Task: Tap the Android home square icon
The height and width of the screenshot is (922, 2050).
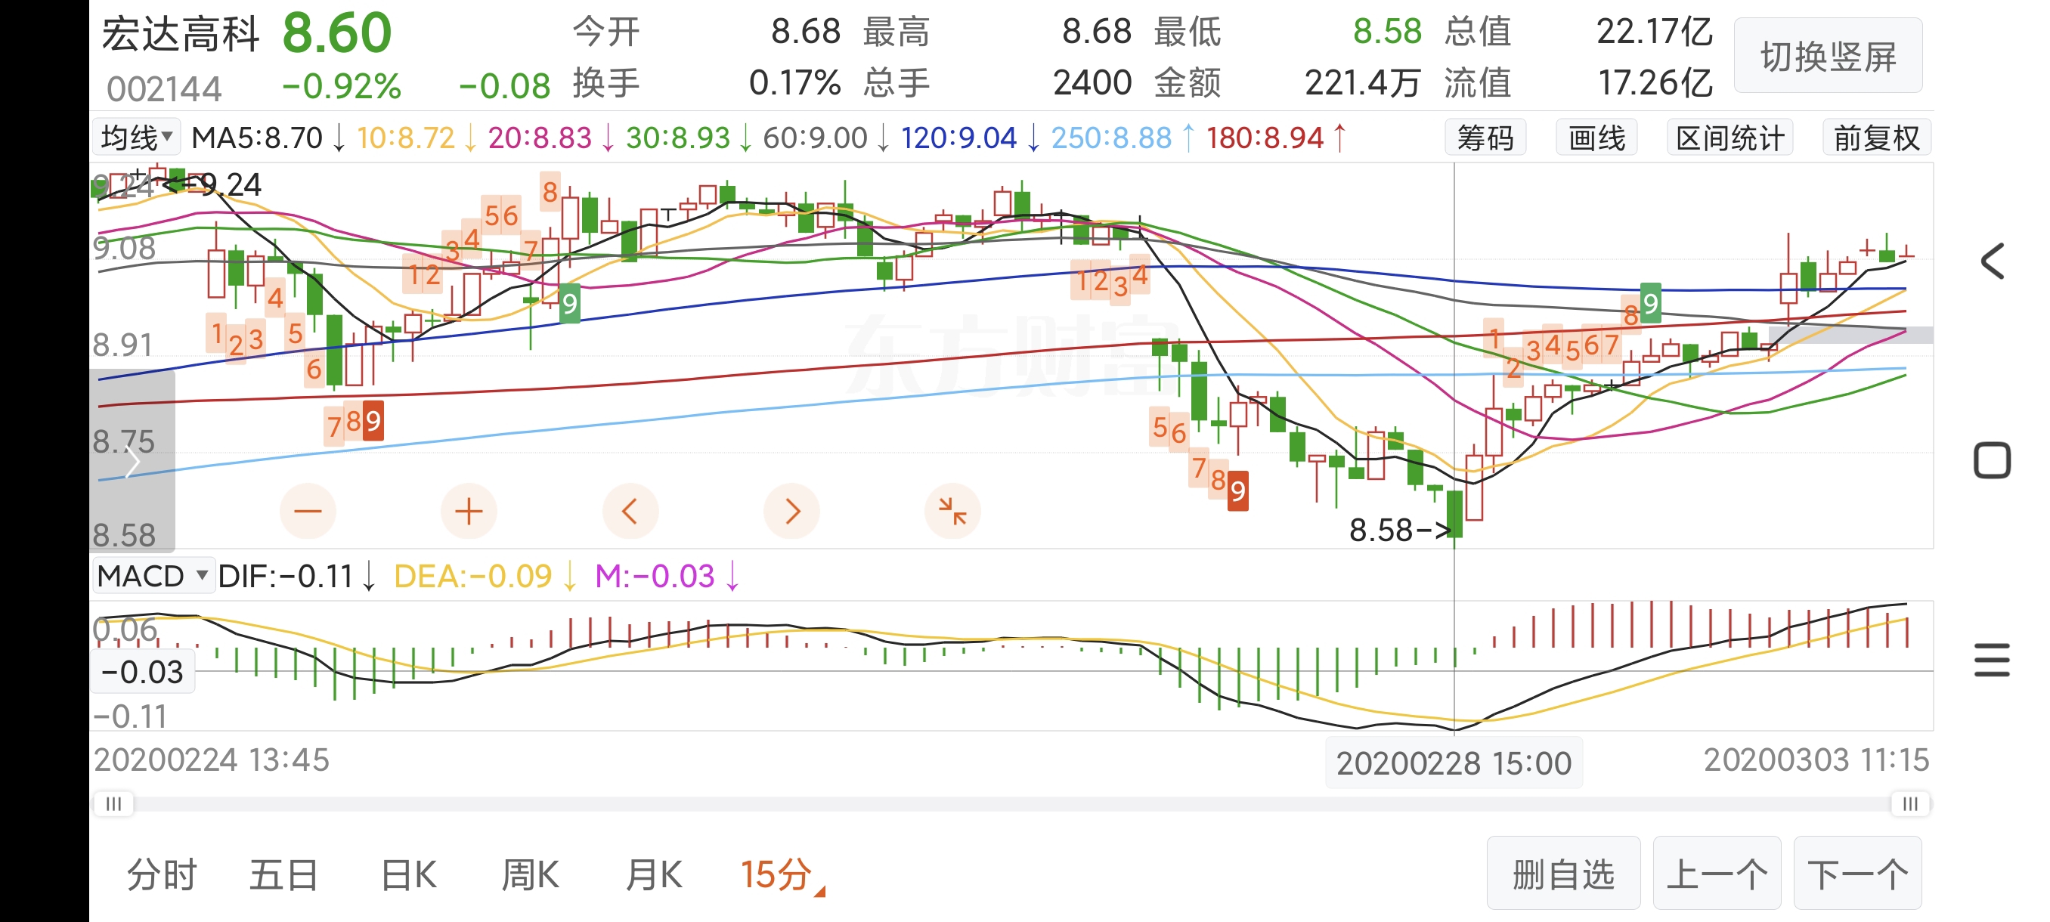Action: tap(1991, 460)
